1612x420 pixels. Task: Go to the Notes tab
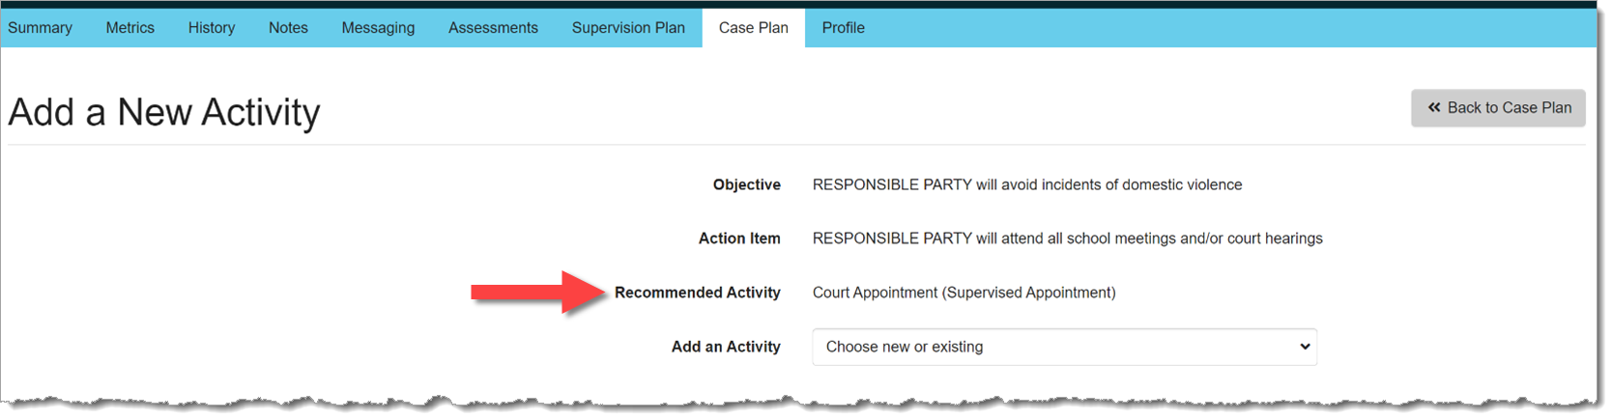coord(288,28)
